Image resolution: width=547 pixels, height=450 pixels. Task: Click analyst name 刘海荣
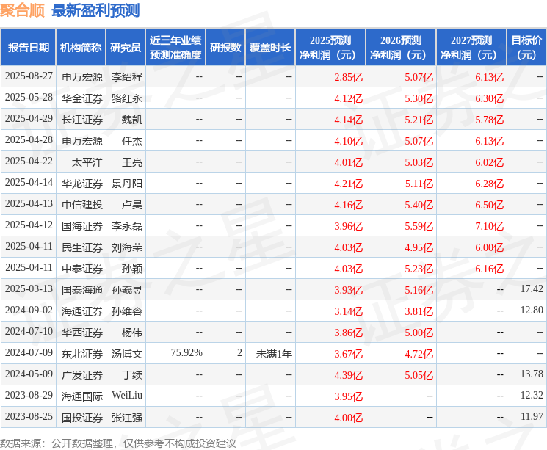pos(127,247)
